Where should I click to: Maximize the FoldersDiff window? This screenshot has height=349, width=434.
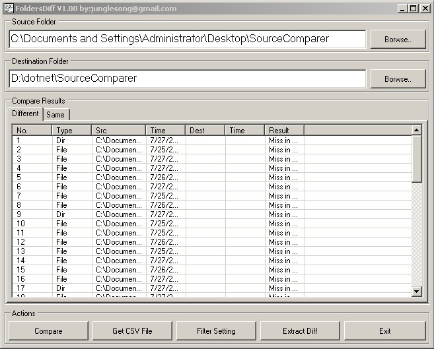[413, 9]
